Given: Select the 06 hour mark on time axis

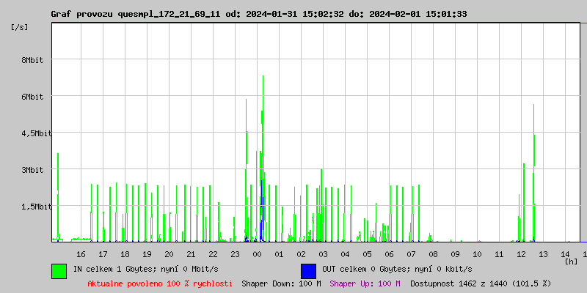Looking at the screenshot, I should [x=390, y=254].
